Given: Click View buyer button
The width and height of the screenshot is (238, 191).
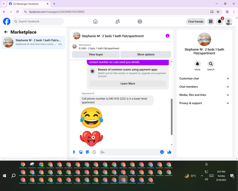Looking at the screenshot, I should point(96,54).
